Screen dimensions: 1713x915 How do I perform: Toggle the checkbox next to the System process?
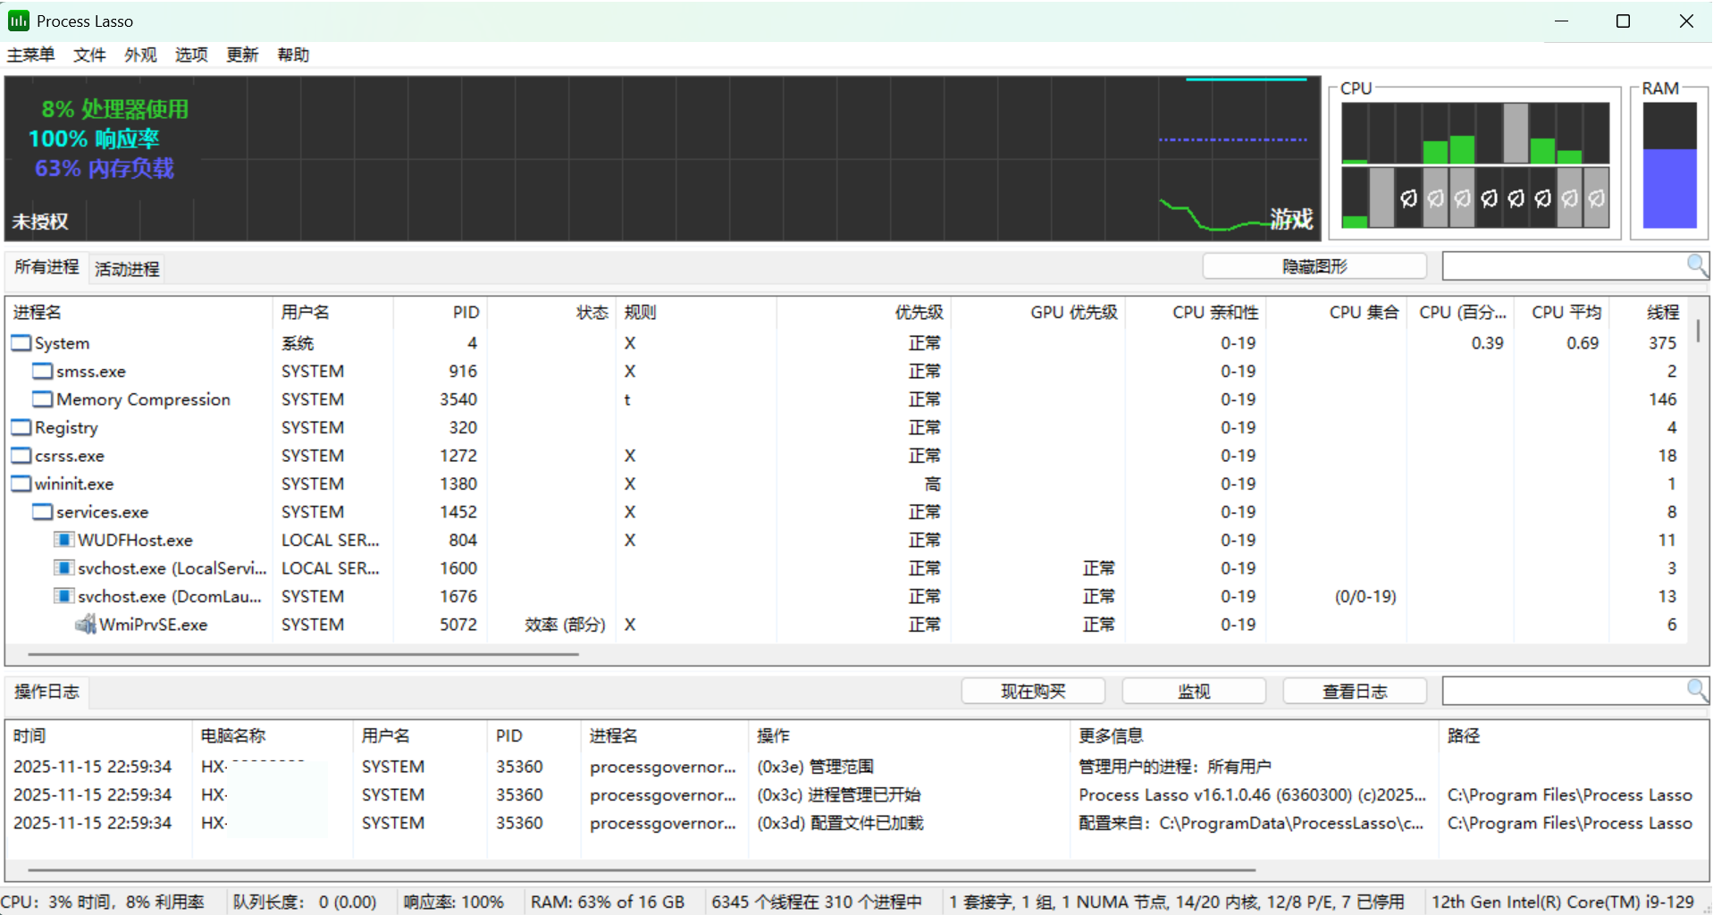21,342
